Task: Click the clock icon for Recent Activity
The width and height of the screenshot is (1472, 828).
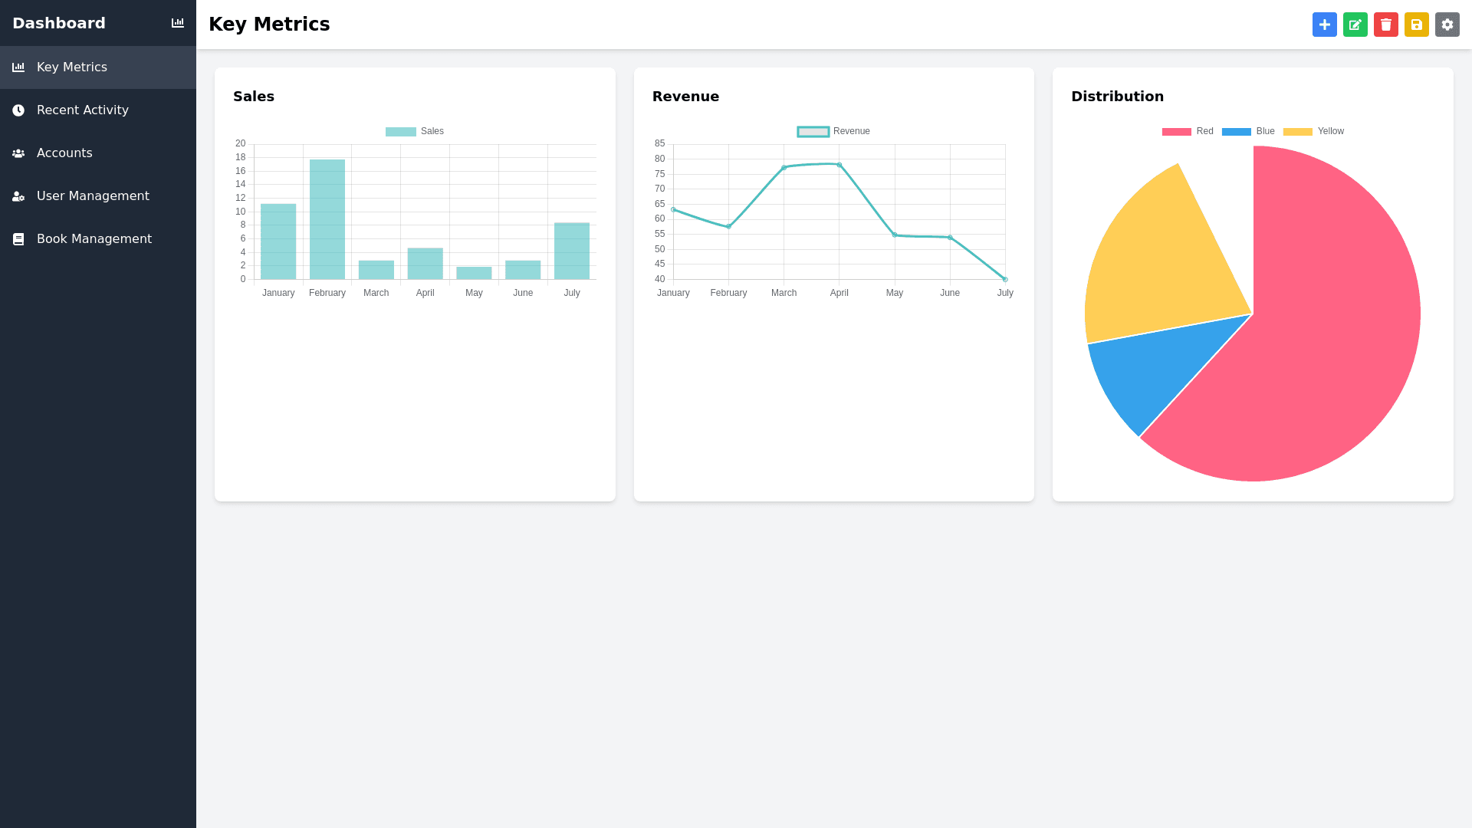Action: click(x=18, y=110)
